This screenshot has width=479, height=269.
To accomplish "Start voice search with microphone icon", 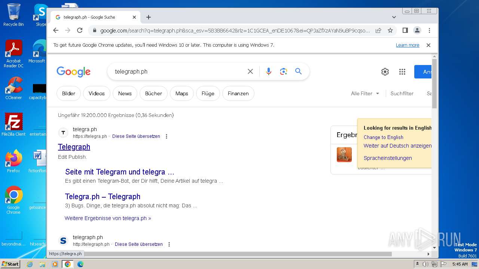I will point(268,71).
